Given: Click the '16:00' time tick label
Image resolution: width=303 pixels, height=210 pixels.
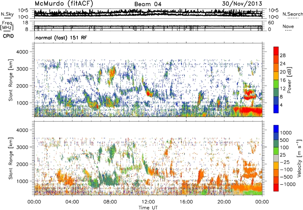Looking at the screenshot, I should [186, 202].
